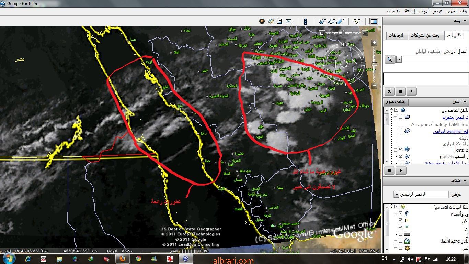Click the Email envelope toolbar icon

(x=289, y=21)
